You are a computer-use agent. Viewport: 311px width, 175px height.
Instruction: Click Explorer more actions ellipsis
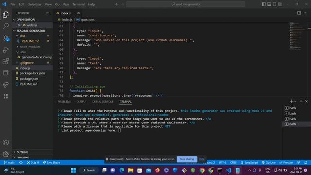click(47, 13)
